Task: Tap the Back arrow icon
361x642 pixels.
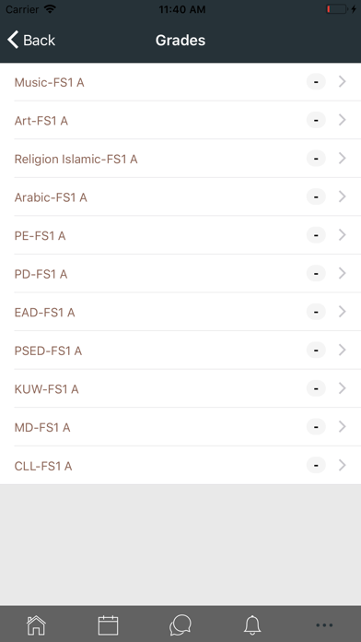Action: [x=13, y=40]
